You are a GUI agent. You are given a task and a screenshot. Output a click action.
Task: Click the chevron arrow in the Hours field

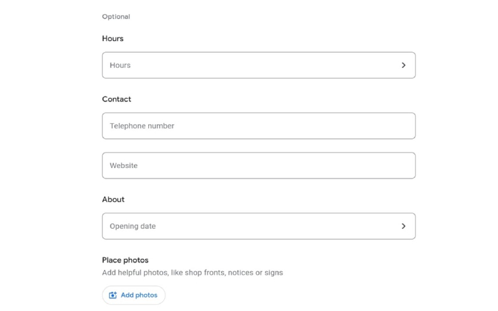click(403, 65)
